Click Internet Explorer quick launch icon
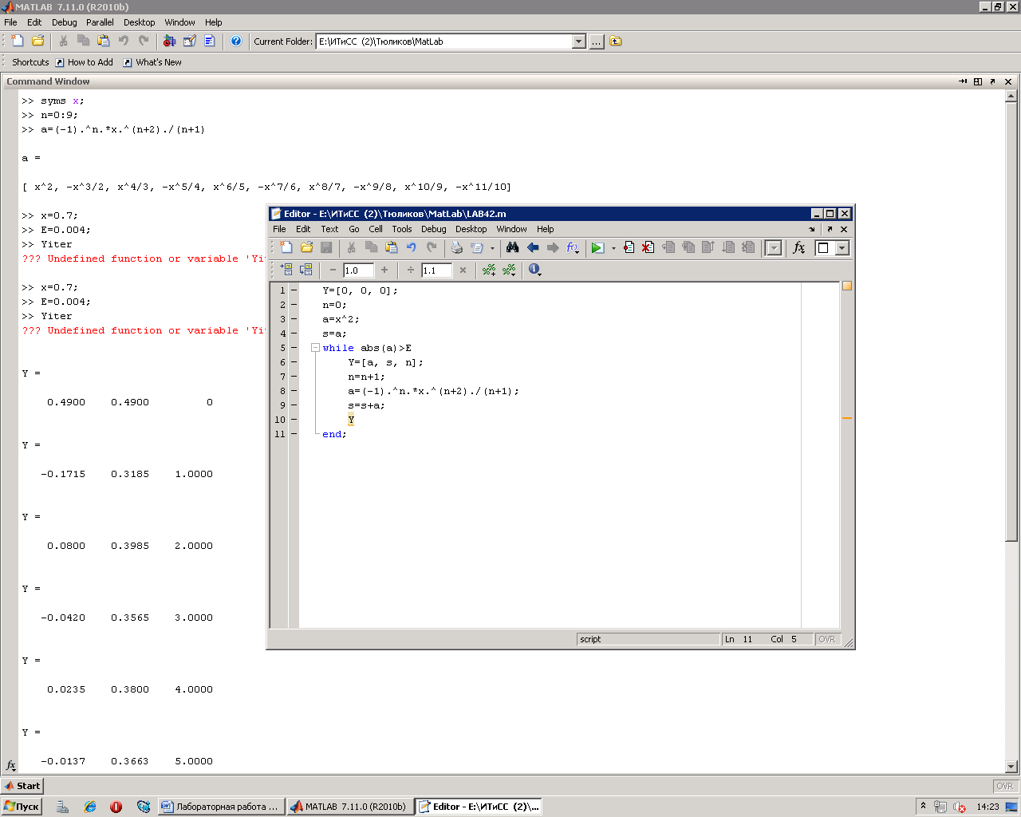 [x=90, y=807]
